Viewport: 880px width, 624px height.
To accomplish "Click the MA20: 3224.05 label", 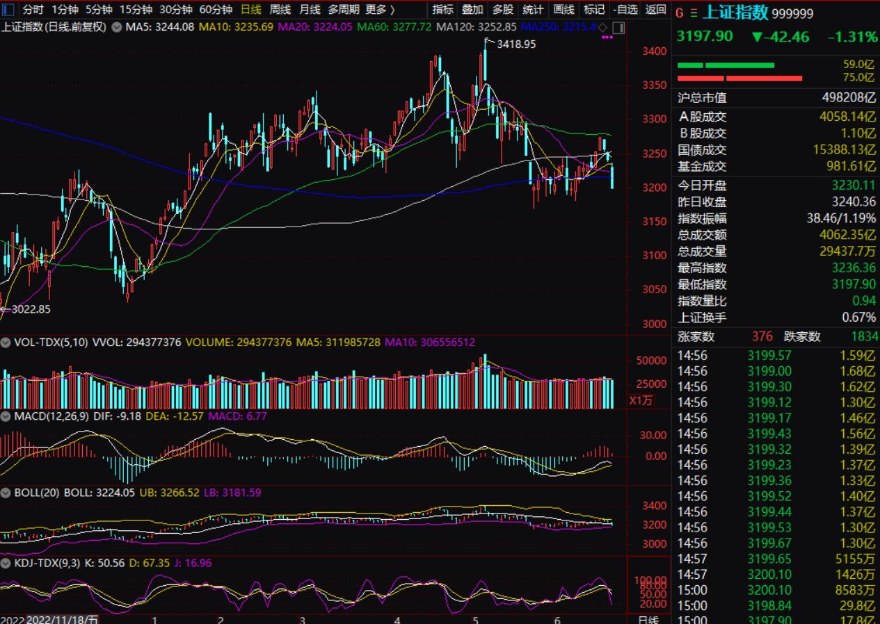I will (x=314, y=27).
